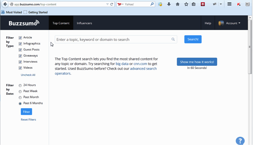Viewport: 253px width, 145px height.
Task: Go to the browser home page icon
Action: [x=178, y=4]
